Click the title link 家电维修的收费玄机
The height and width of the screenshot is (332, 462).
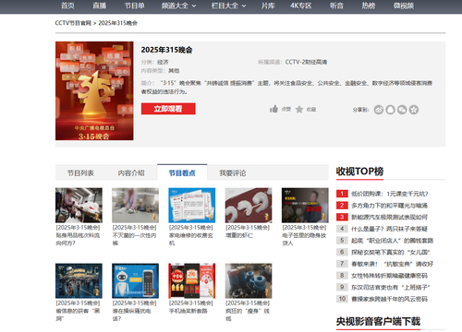coord(191,235)
